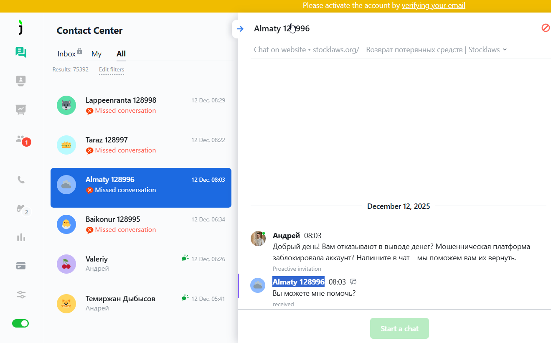Click the cherry avatar of Valeriy
The height and width of the screenshot is (343, 551).
(x=66, y=264)
